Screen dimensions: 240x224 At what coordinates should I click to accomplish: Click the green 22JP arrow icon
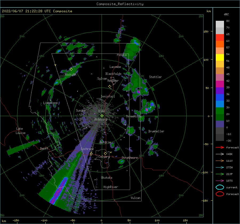click(x=220, y=174)
